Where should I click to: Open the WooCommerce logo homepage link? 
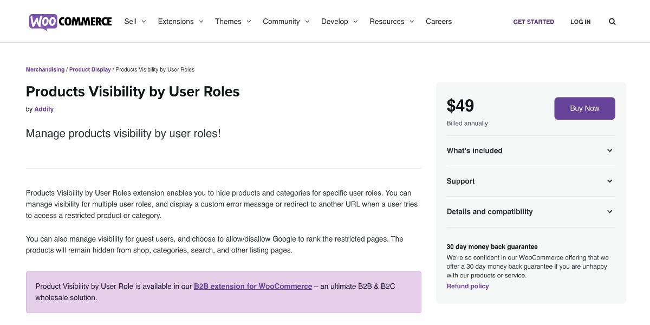point(70,22)
